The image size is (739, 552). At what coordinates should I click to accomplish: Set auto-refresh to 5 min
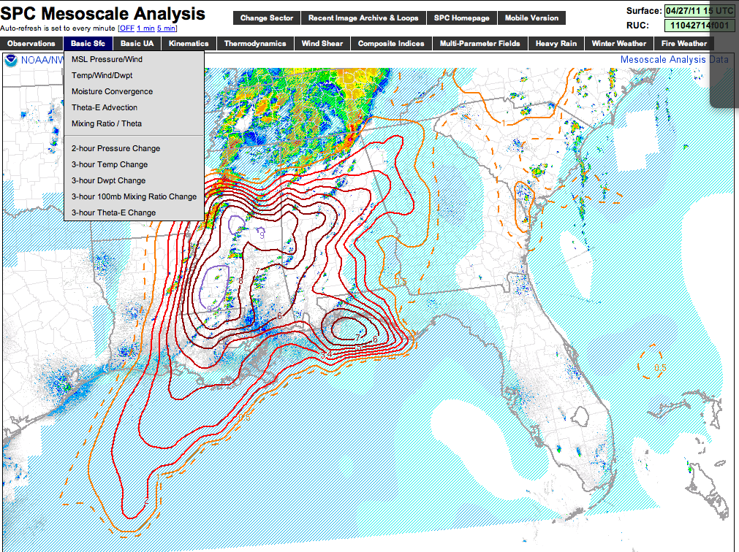tap(167, 28)
